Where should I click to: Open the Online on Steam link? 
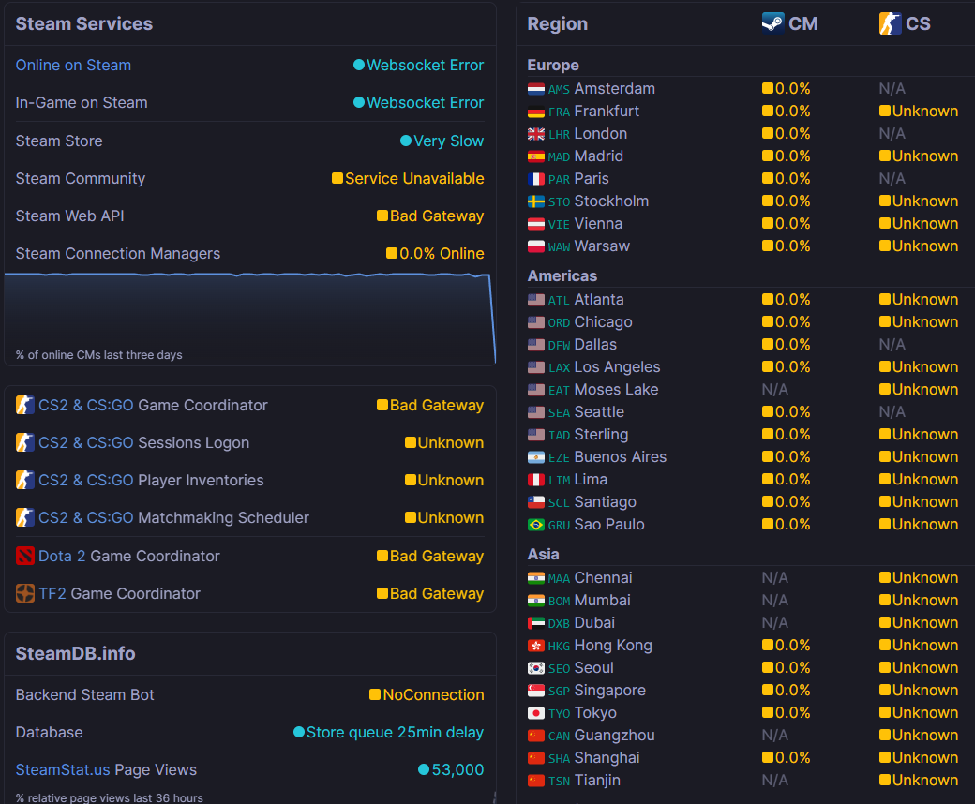73,66
